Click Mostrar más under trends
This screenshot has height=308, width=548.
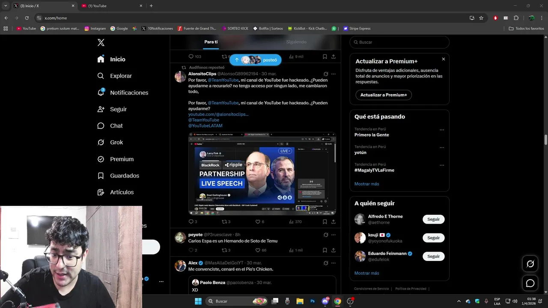point(366,184)
